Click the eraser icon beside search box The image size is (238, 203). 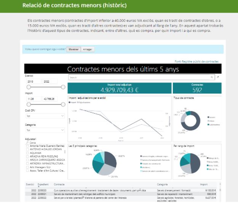[218, 77]
